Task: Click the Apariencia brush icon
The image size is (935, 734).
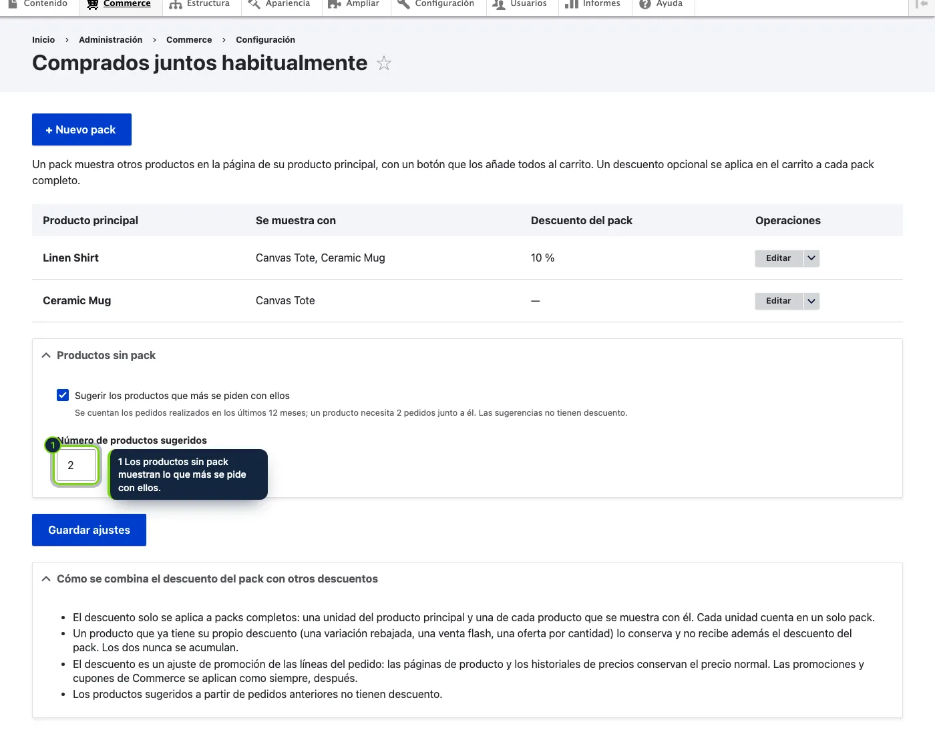Action: (254, 4)
